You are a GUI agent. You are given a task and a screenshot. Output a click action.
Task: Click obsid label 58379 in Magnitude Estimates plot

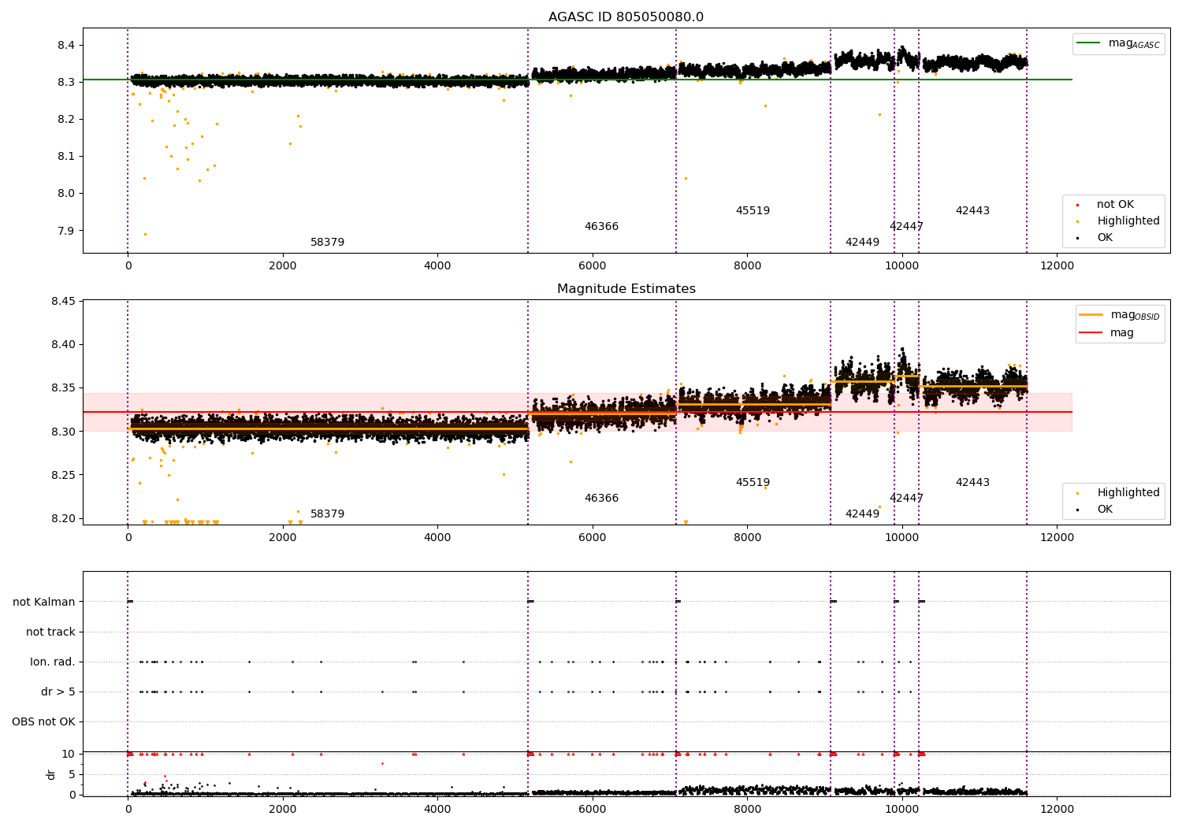point(327,514)
